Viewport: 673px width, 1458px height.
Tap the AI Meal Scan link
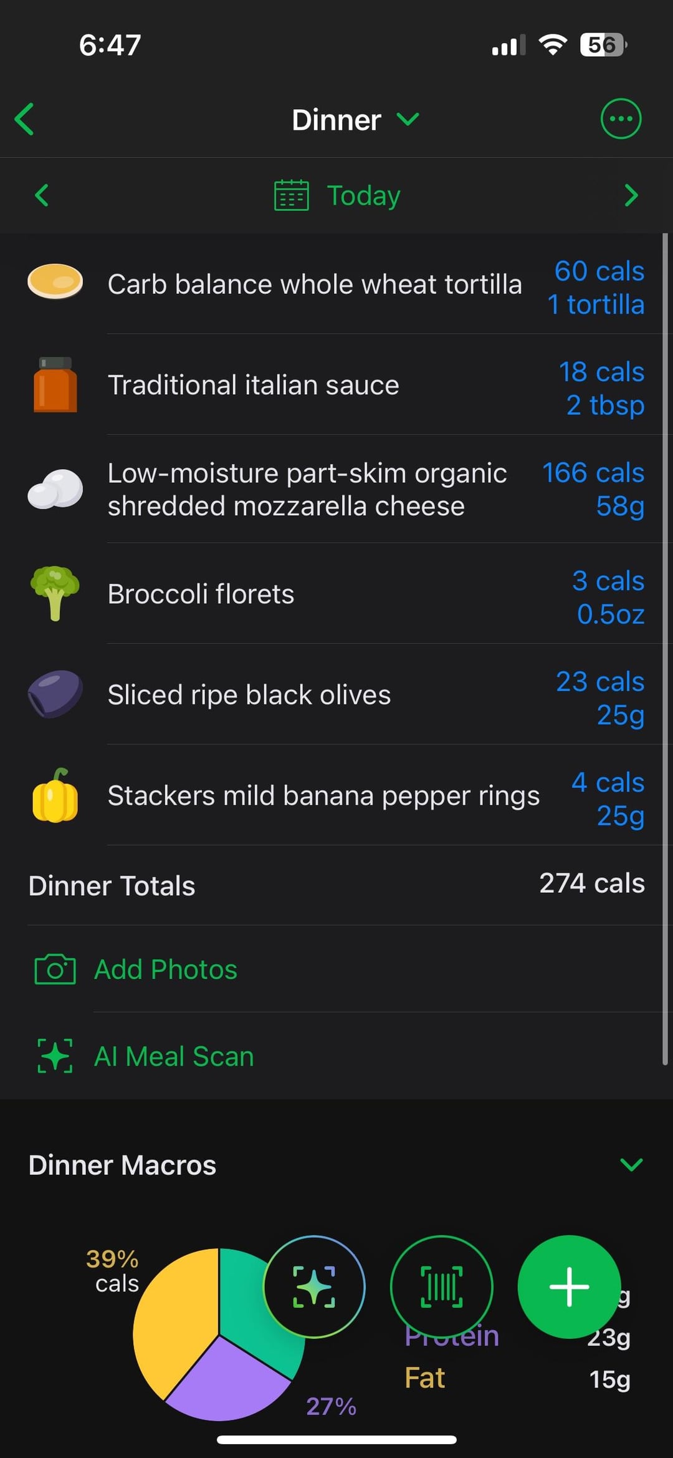(x=174, y=1056)
